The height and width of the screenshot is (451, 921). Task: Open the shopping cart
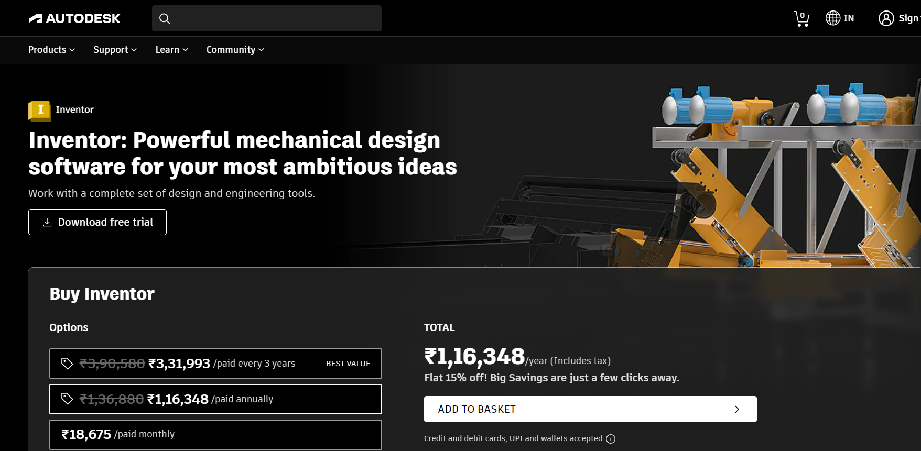(x=801, y=18)
